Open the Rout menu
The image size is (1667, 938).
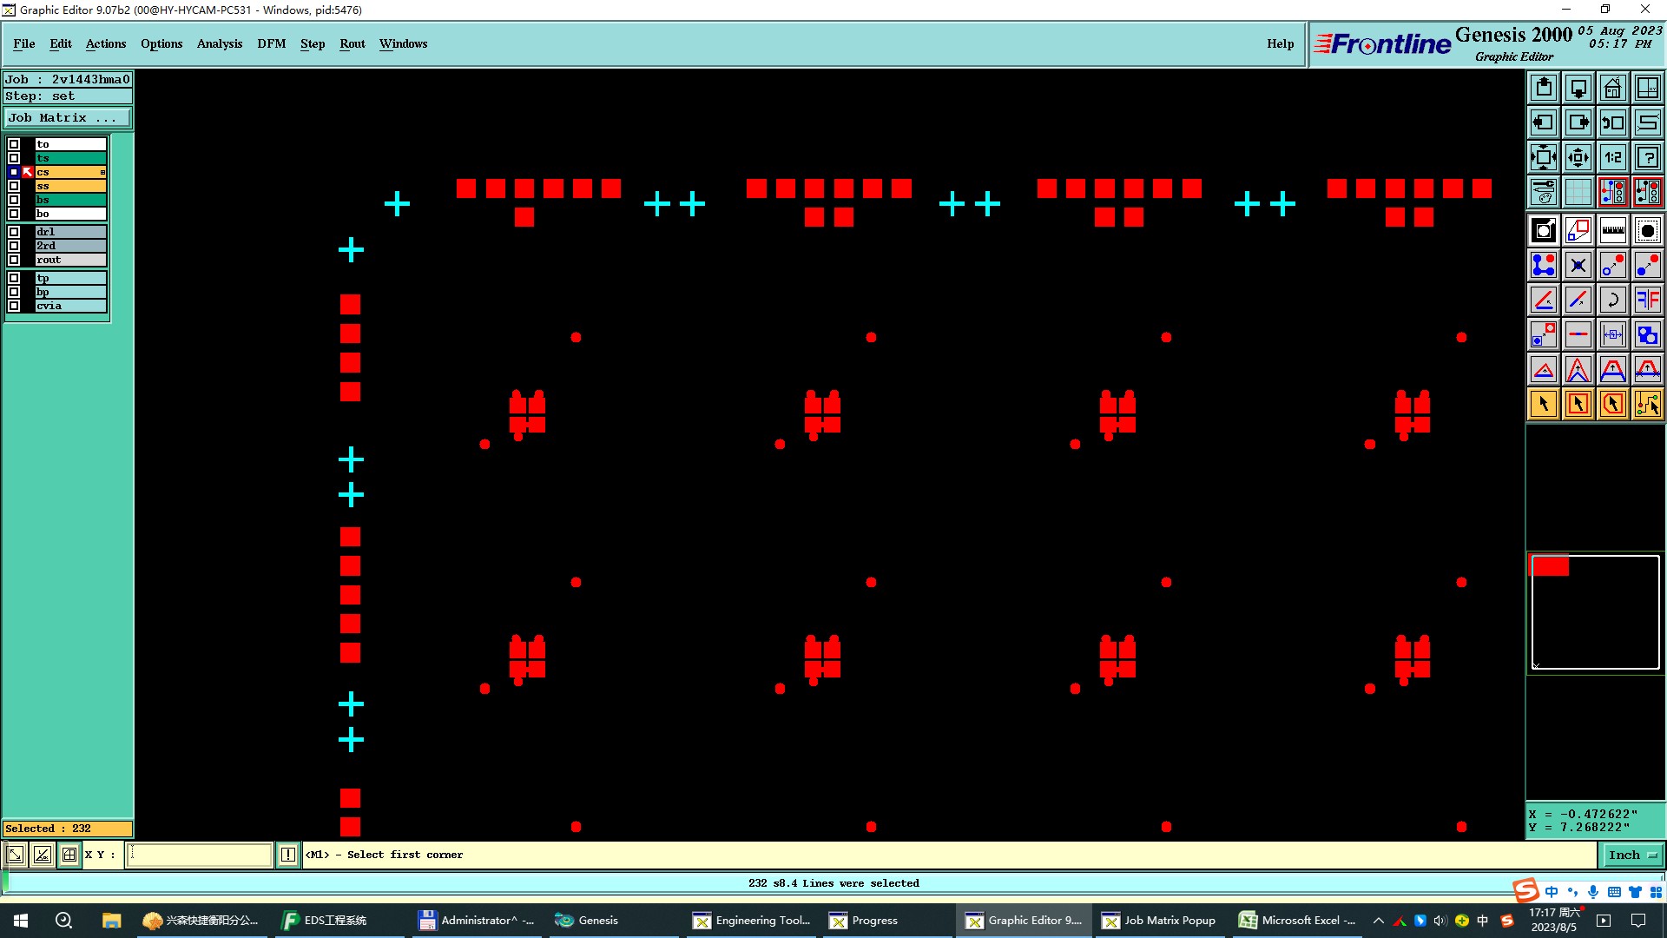coord(353,43)
